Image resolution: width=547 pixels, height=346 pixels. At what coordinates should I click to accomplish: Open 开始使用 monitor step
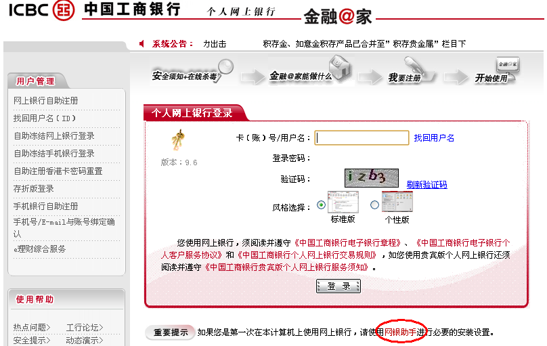(x=497, y=72)
